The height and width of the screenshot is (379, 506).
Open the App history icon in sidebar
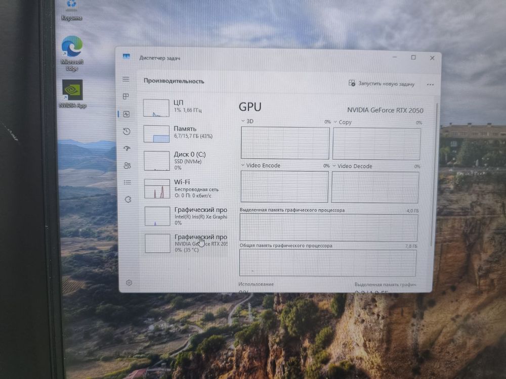point(126,131)
